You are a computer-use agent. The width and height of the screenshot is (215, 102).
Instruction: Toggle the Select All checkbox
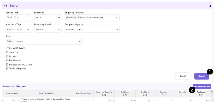7,52
